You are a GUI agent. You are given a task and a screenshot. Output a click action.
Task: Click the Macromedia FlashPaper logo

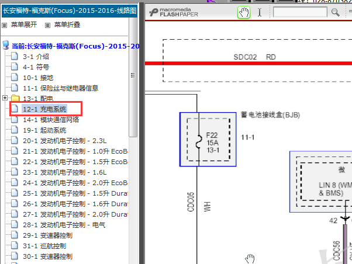pyautogui.click(x=174, y=12)
